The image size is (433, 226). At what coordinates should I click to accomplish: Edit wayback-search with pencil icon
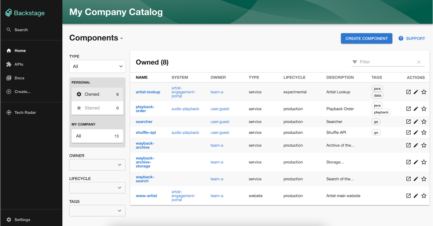416,179
